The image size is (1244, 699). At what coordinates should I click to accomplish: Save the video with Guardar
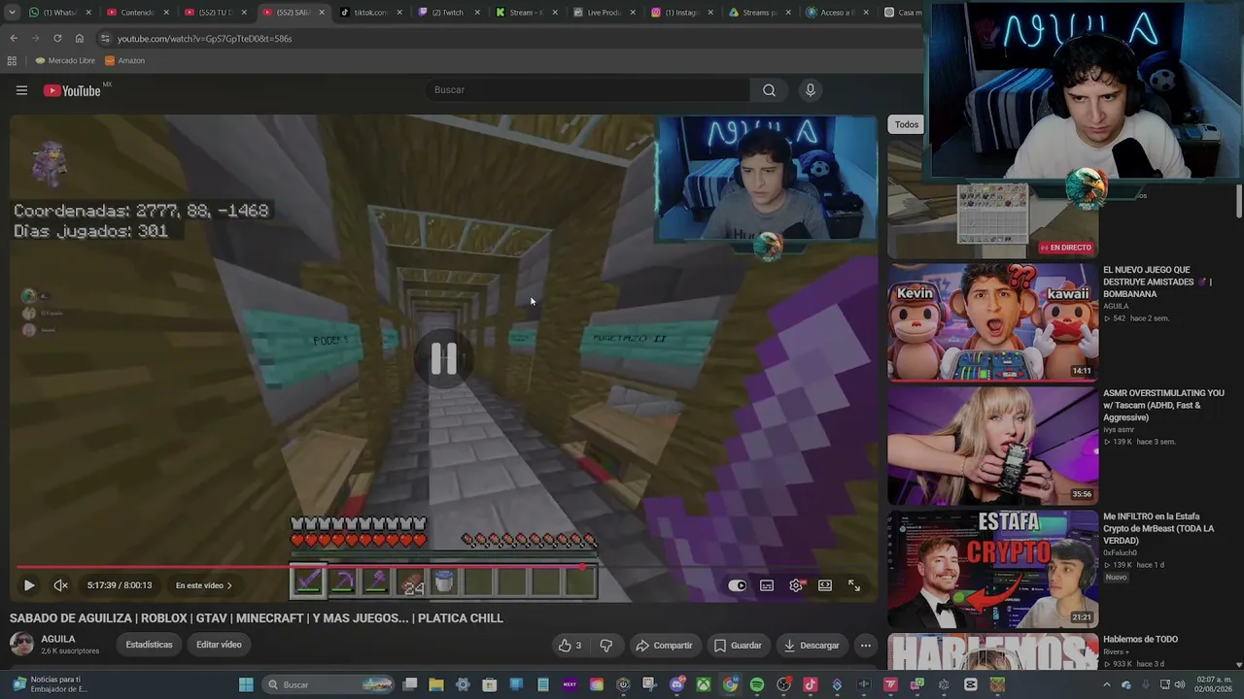(x=738, y=646)
